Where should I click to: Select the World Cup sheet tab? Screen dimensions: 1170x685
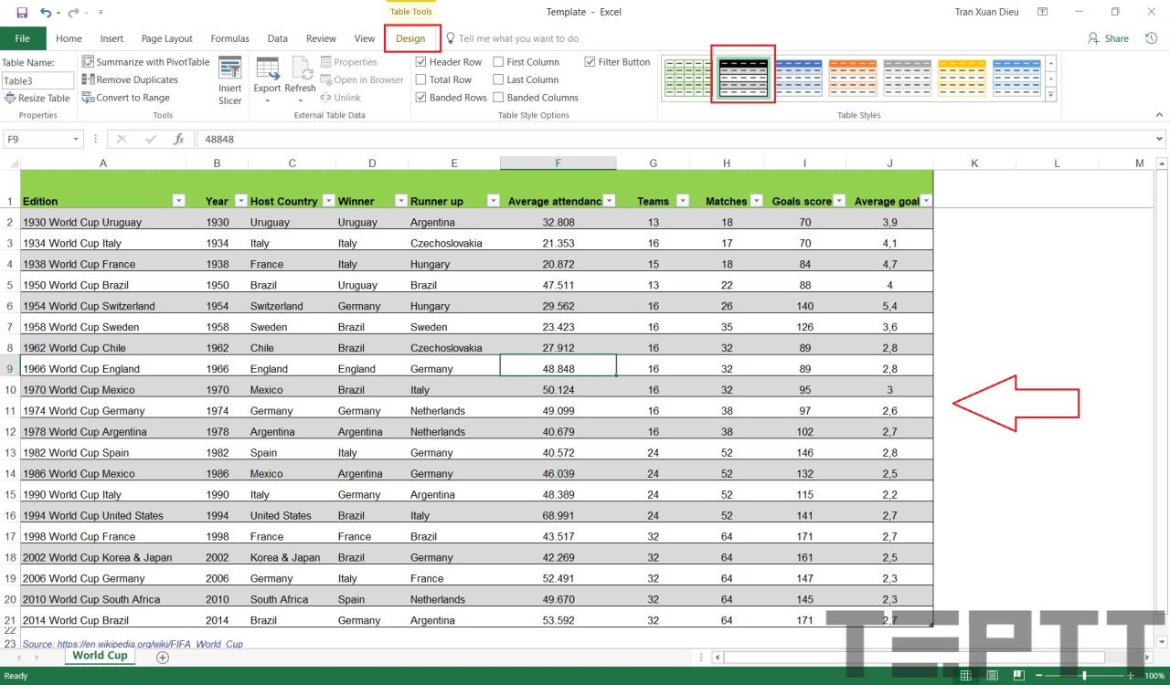(x=100, y=656)
